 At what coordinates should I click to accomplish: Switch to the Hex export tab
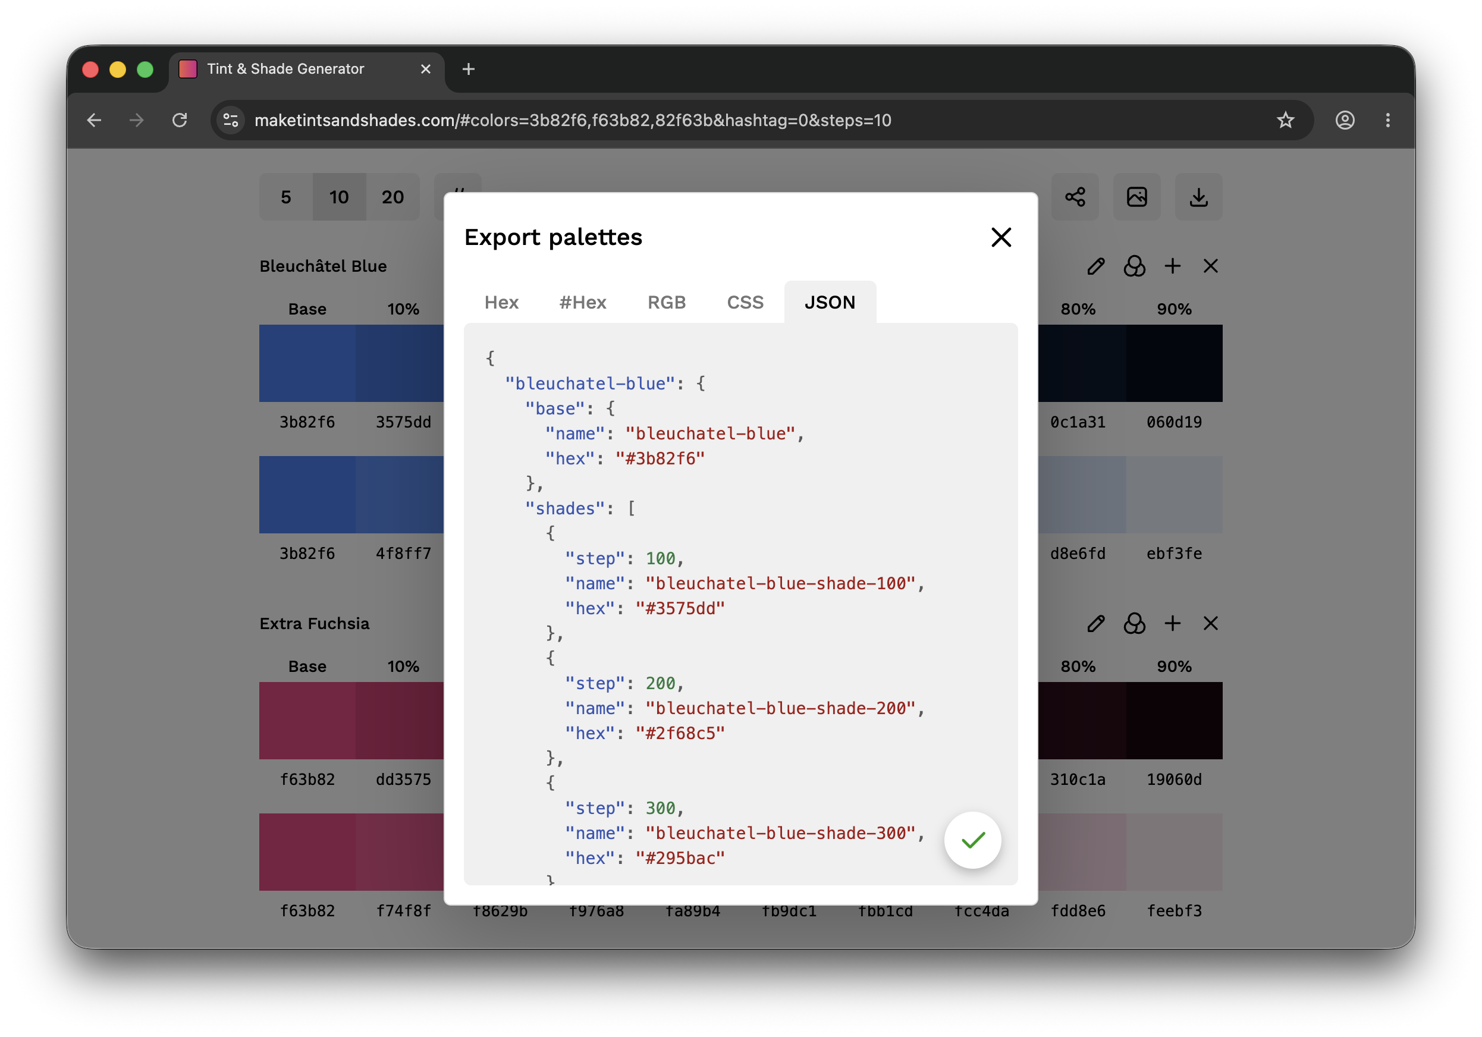[501, 302]
